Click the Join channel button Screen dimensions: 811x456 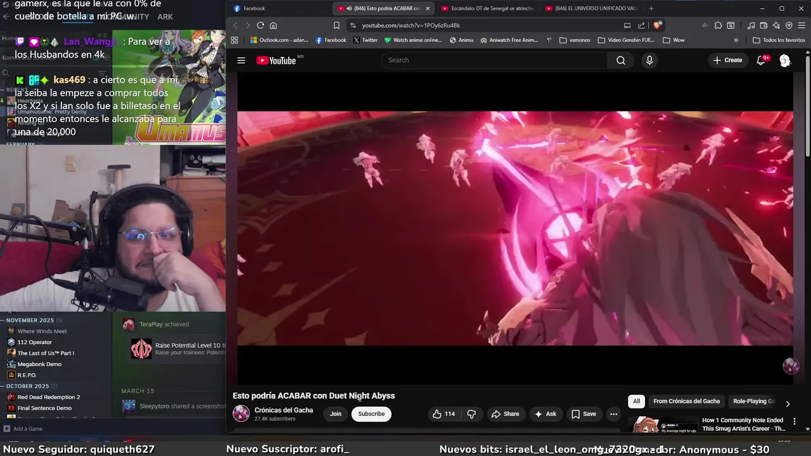[336, 414]
